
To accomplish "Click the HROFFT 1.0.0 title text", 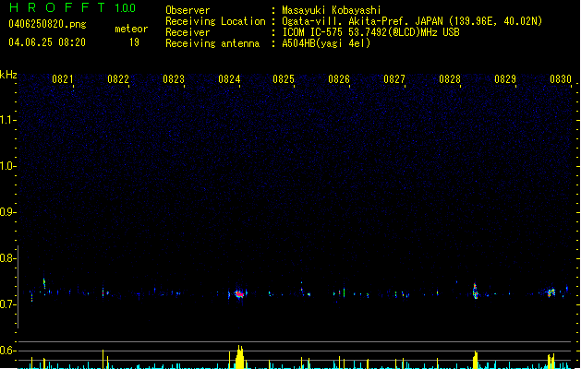I will [x=73, y=7].
